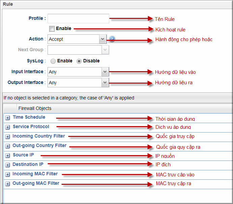This screenshot has height=204, width=233.
Task: Expand Out-going Country Filter plus icon
Action: click(7, 146)
